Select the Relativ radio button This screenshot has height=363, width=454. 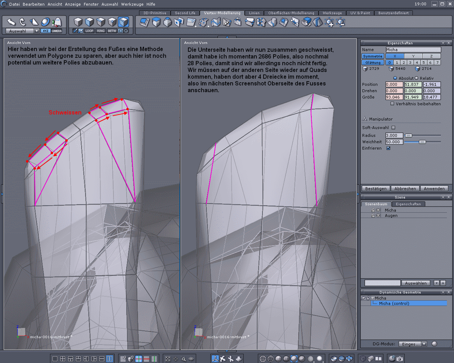click(416, 78)
